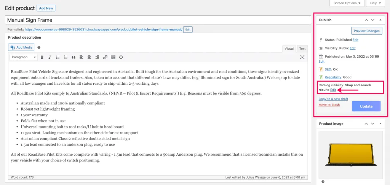
Task: Click 'Australian made and 100% nationally compliant' bullet
Action: [63, 103]
